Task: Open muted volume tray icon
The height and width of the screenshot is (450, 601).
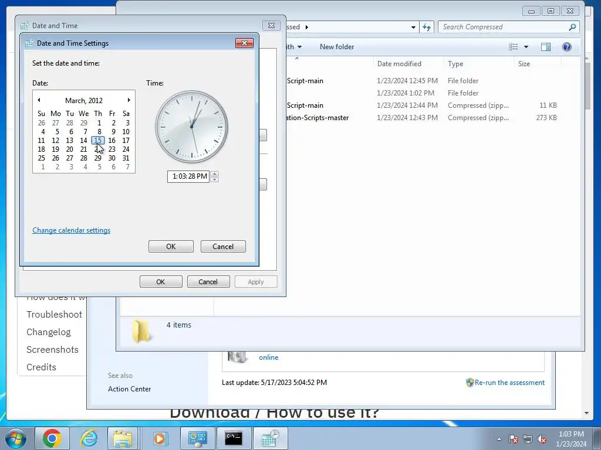Action: coord(542,439)
